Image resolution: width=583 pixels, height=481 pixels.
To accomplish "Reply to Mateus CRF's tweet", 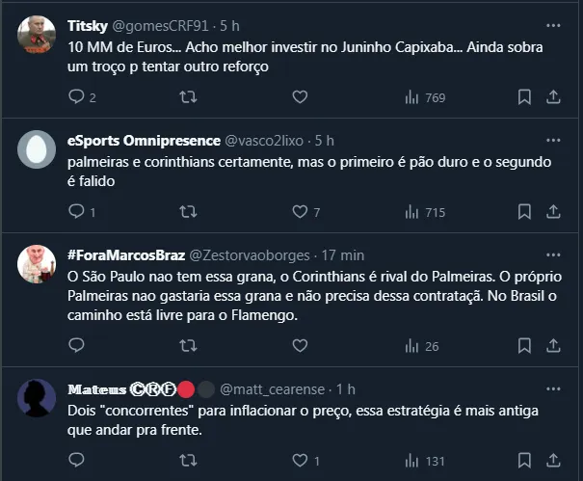I will pos(77,460).
